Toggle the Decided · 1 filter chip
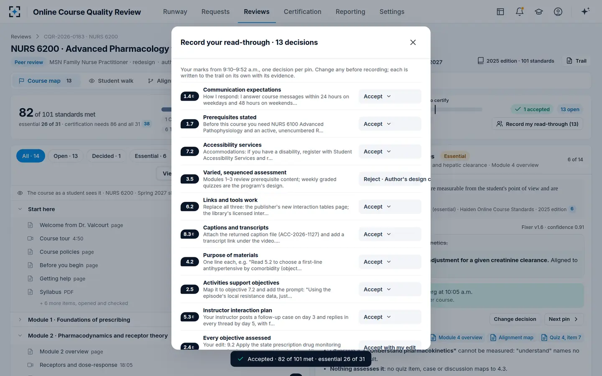 [106, 156]
